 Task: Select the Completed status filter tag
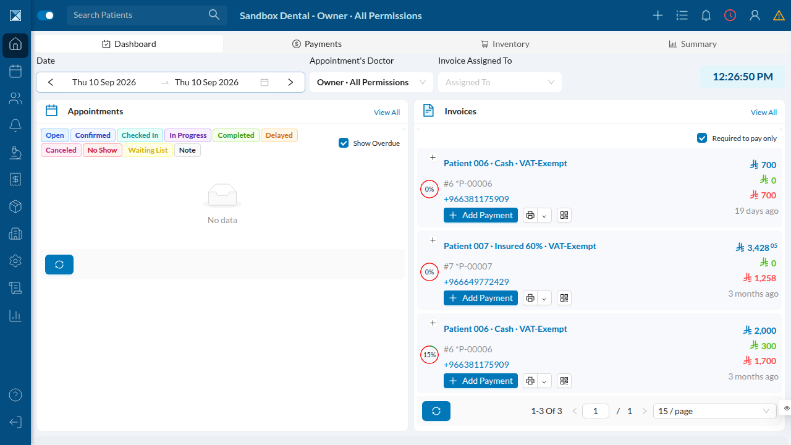pyautogui.click(x=236, y=135)
